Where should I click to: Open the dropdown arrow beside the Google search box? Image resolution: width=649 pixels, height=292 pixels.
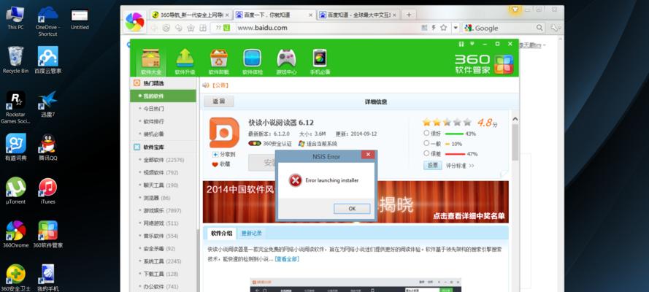(x=456, y=28)
